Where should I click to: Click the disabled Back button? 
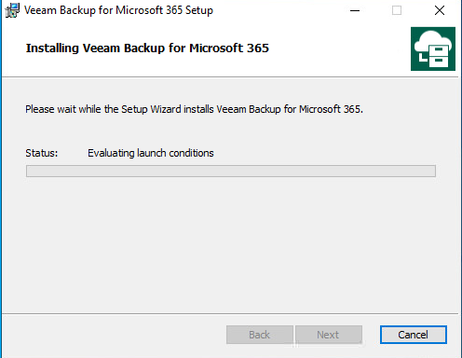(x=260, y=335)
